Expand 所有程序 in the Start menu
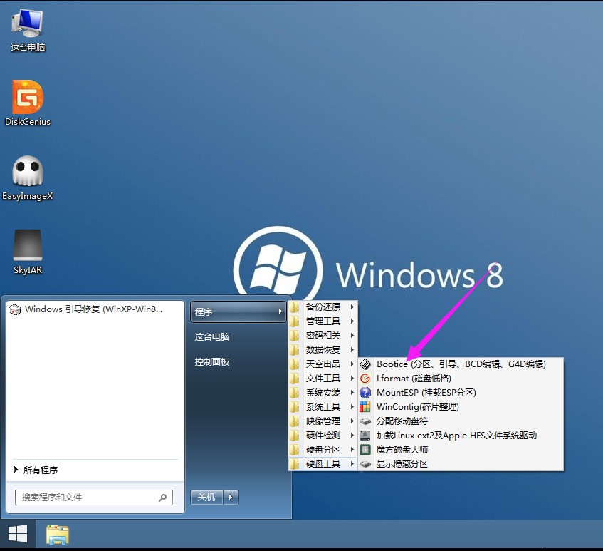Viewport: 603px width, 551px height. point(41,470)
